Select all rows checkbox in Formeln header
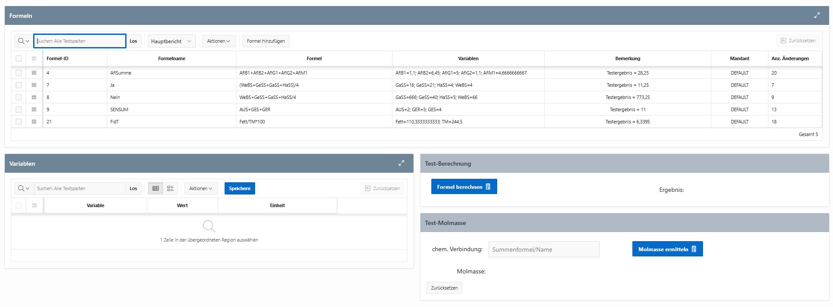 point(19,58)
